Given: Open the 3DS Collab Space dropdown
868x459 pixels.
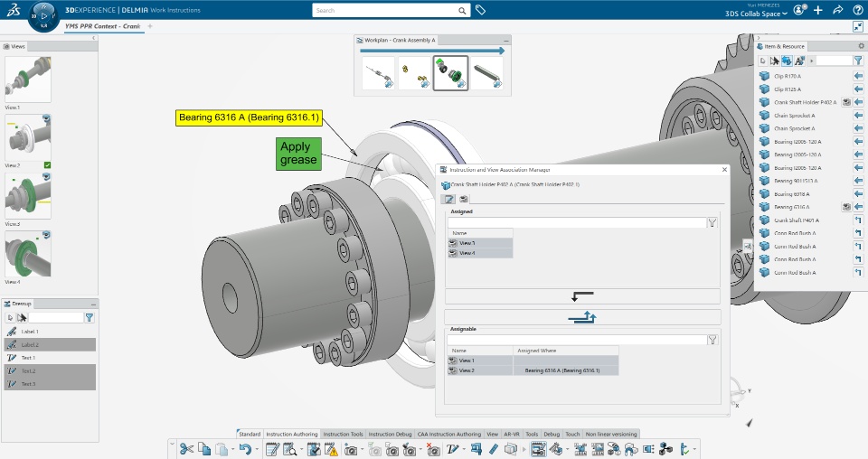Looking at the screenshot, I should coord(756,14).
